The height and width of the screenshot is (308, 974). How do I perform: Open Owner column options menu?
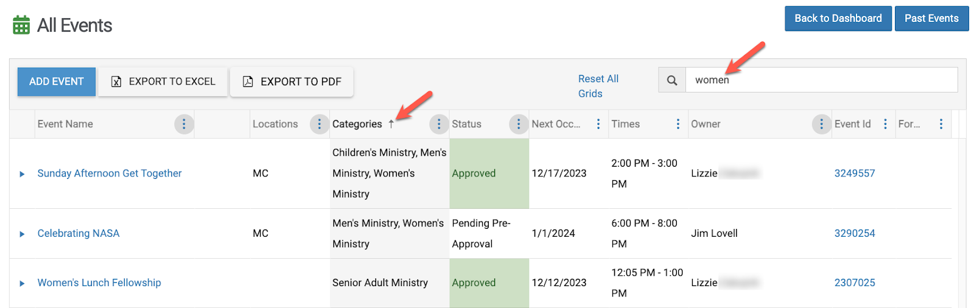[821, 124]
